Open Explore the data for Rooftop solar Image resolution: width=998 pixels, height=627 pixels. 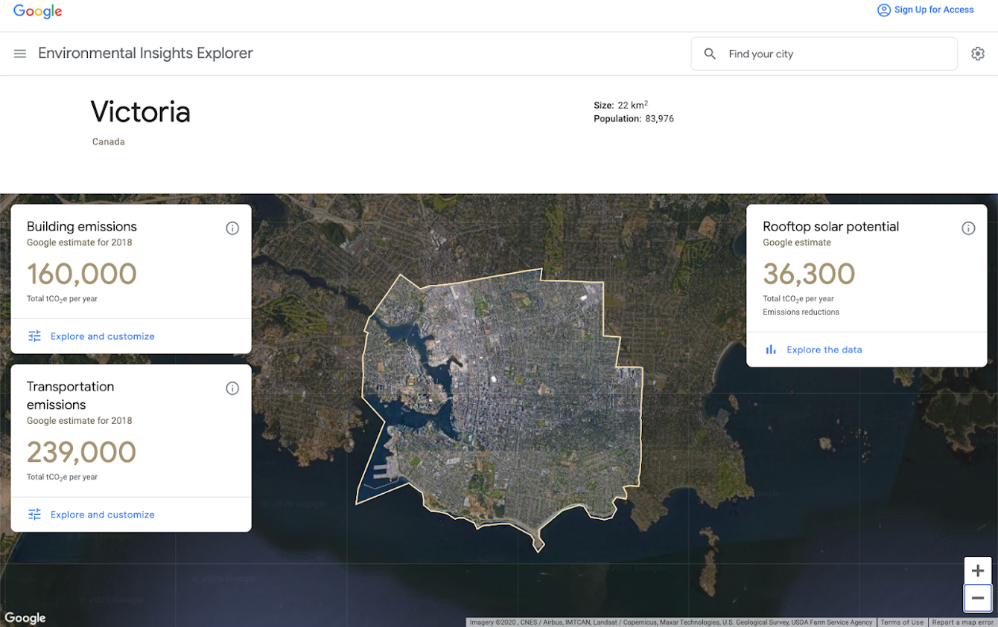[x=824, y=350]
